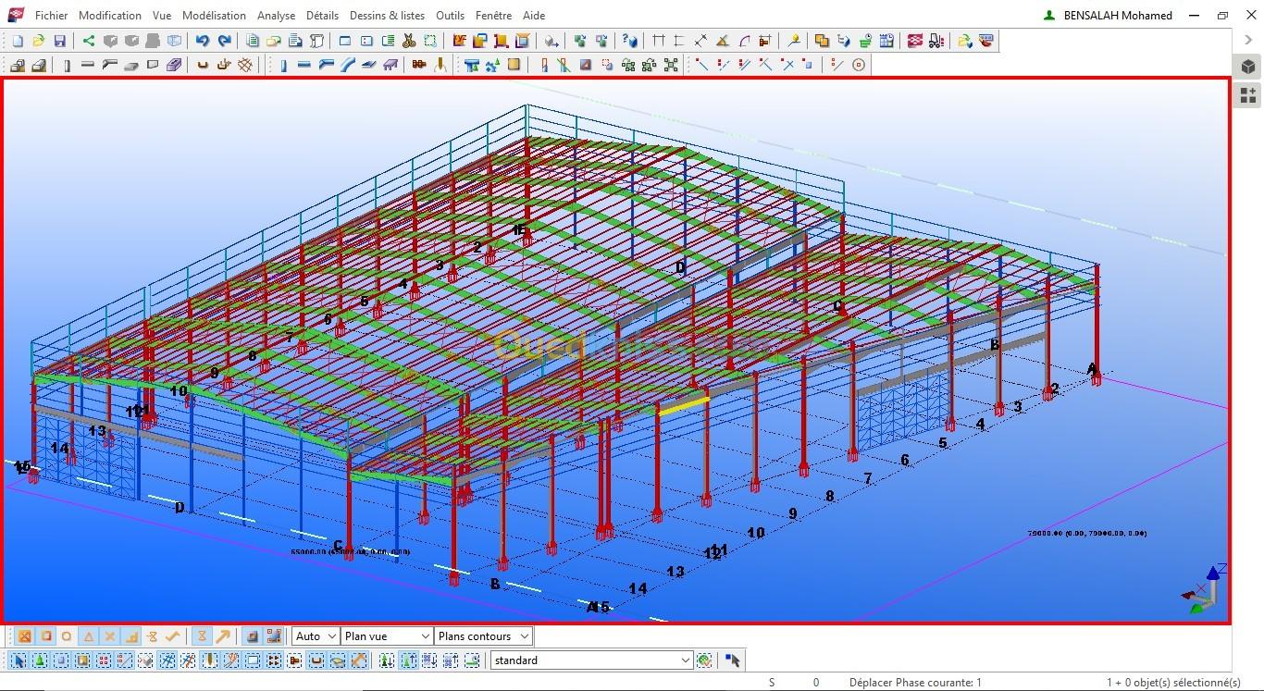Toggle the orange arrow snap switch

(x=223, y=636)
